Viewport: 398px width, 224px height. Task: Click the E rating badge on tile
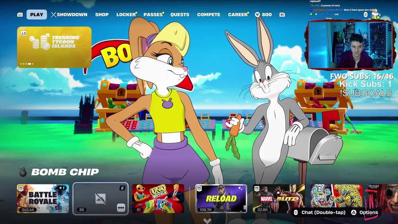coord(122,188)
